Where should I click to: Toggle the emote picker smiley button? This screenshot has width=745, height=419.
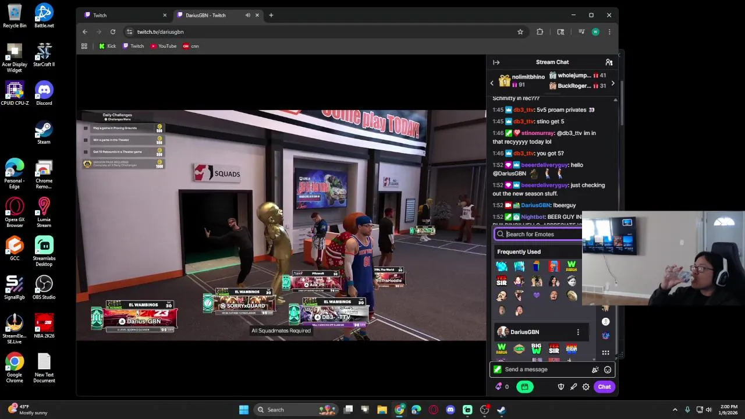608,370
